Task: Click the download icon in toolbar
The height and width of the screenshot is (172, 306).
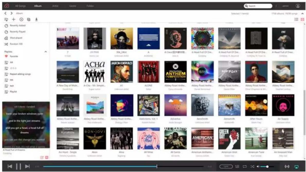Action: click(x=36, y=19)
